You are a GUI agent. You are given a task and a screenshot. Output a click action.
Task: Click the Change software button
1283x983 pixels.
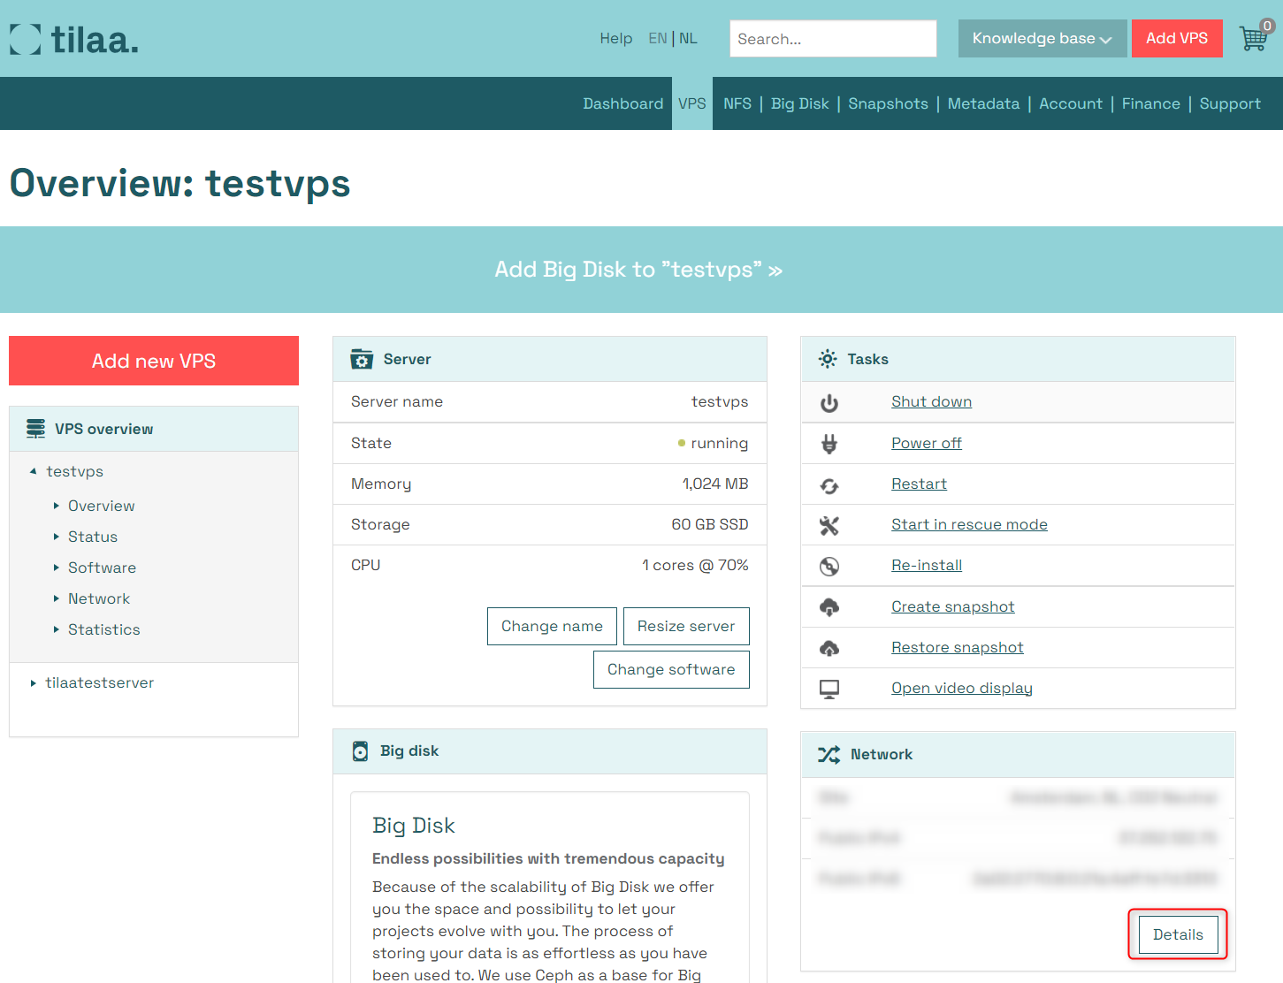click(x=671, y=669)
